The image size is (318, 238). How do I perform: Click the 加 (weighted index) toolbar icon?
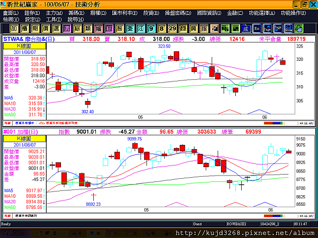(14, 29)
